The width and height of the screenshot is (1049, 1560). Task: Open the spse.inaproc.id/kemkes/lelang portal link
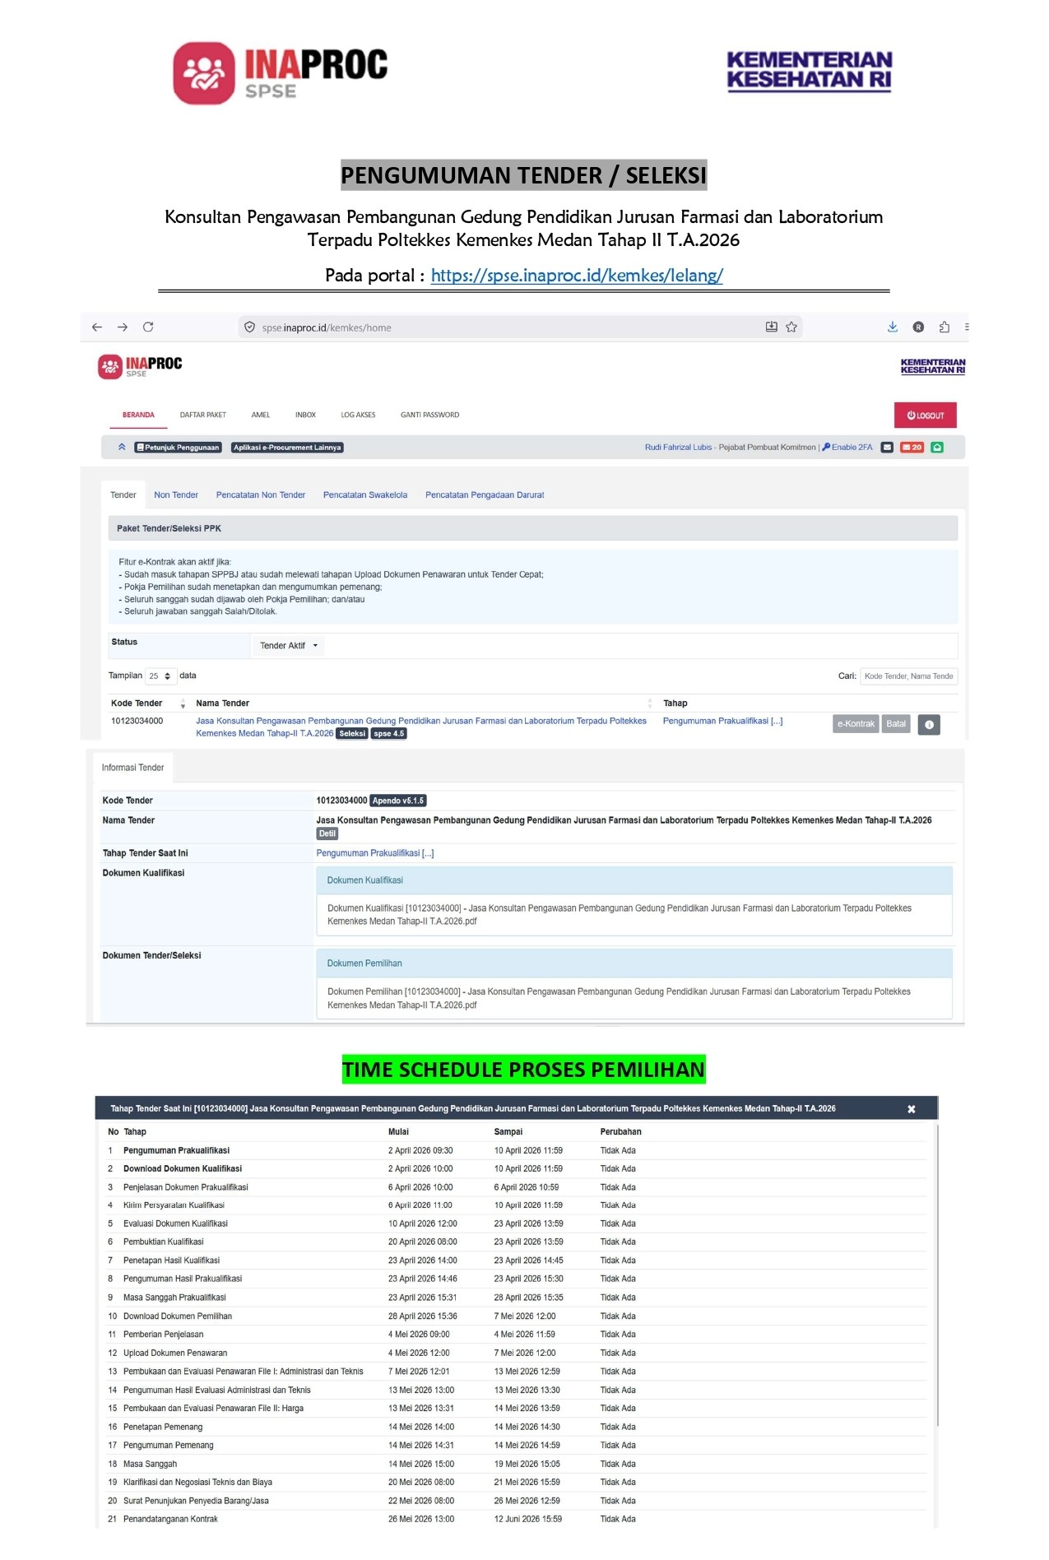577,276
